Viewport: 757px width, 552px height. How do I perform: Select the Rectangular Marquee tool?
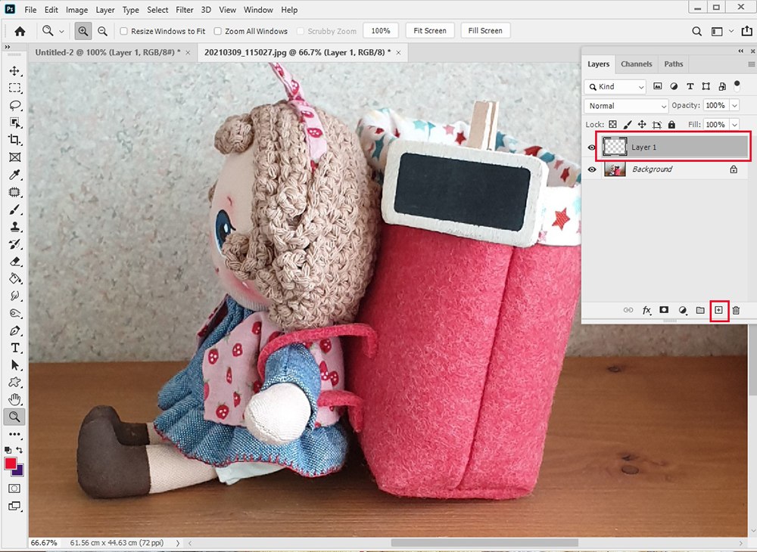pos(14,88)
